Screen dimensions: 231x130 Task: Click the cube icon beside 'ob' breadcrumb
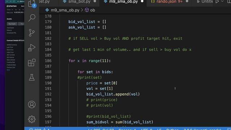click(x=87, y=10)
